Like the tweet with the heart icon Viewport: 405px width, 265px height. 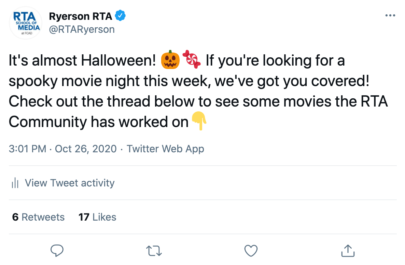(x=251, y=251)
